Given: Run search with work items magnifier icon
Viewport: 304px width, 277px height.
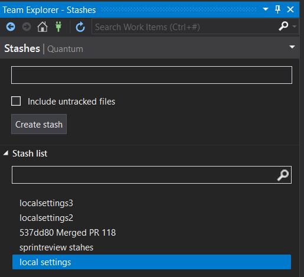Looking at the screenshot, I should [283, 27].
